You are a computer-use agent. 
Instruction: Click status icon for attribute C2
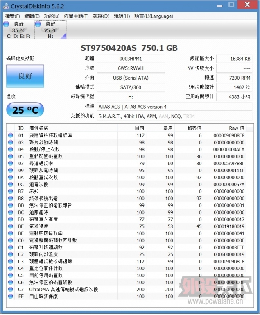(10, 254)
